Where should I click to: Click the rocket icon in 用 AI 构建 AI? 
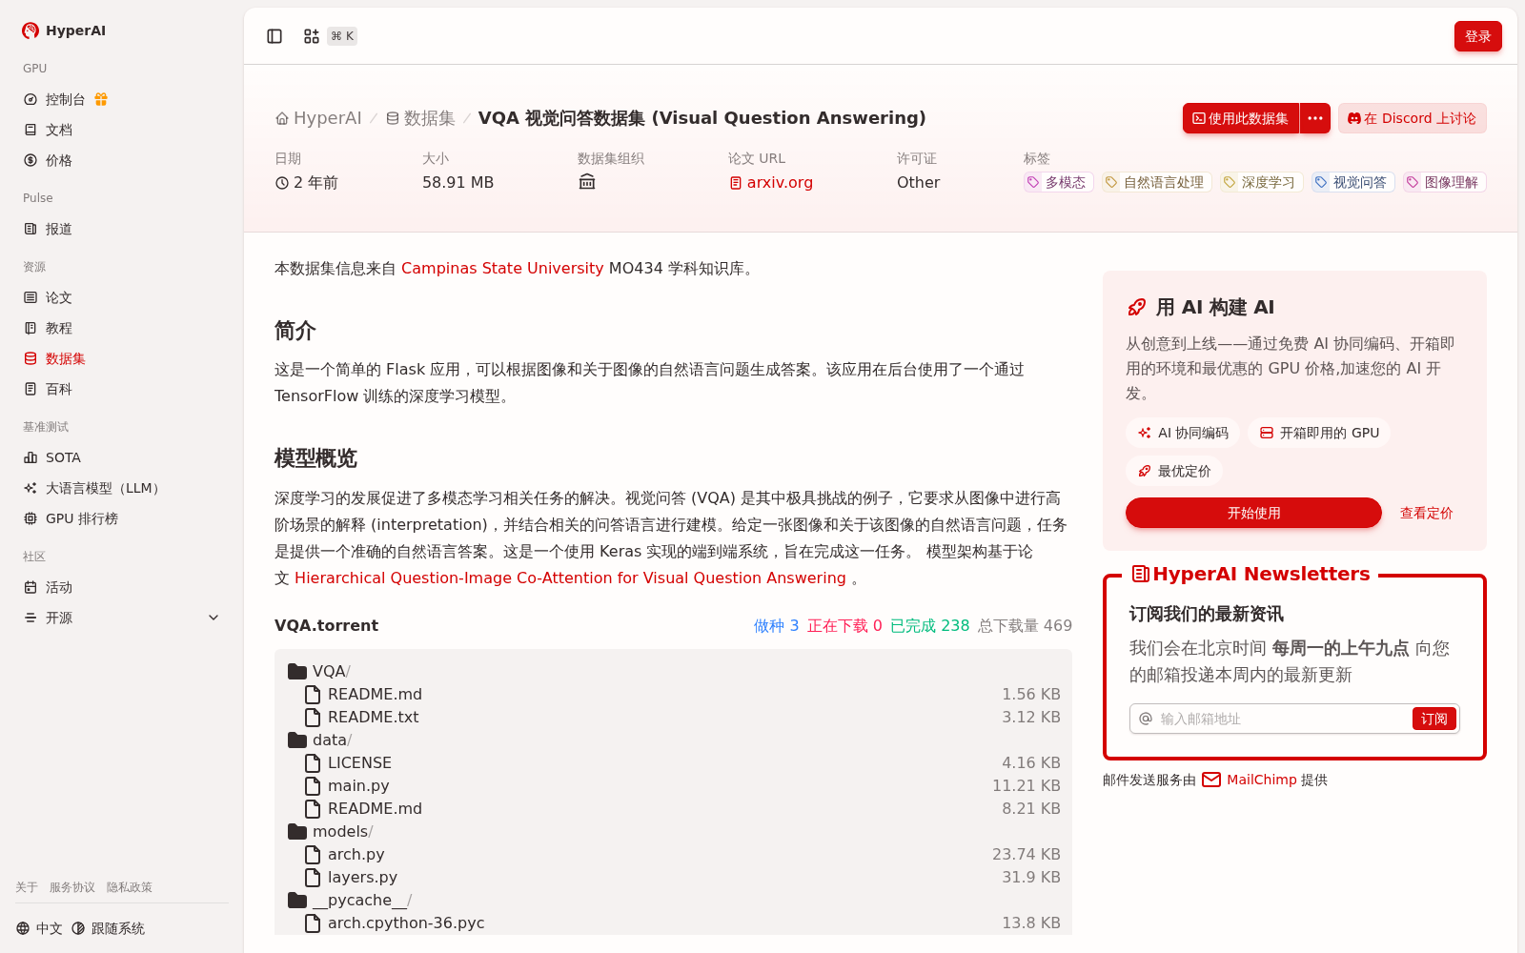point(1136,307)
